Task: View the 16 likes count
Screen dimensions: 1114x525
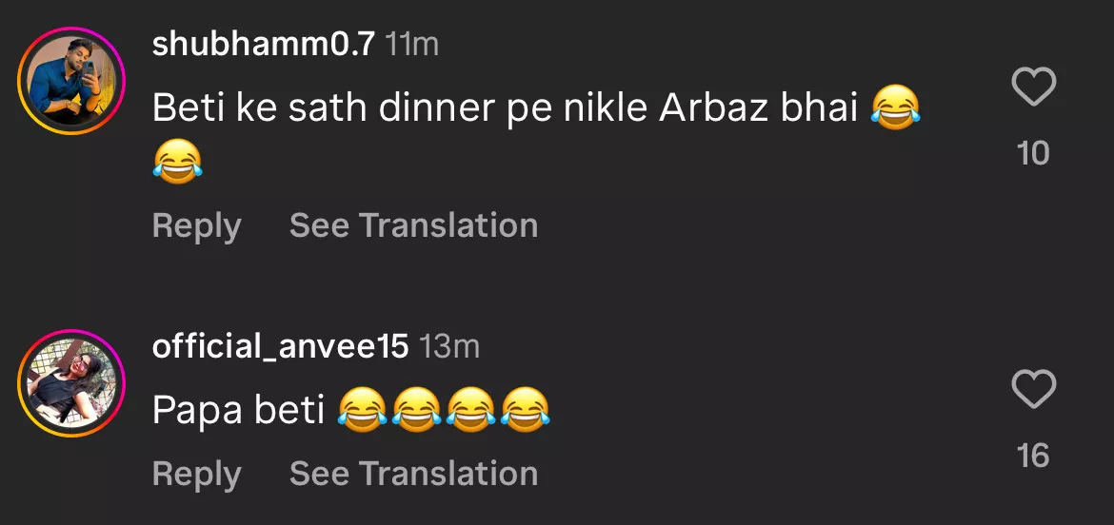Action: [1033, 456]
